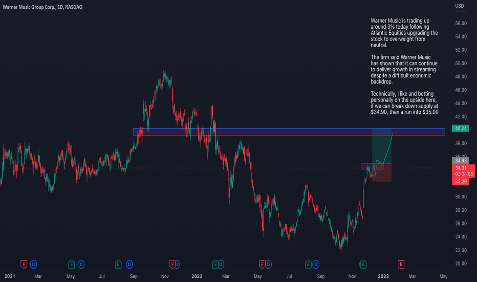Viewport: 477px width, 282px height.
Task: Click the USD currency label
Action: tap(460, 6)
